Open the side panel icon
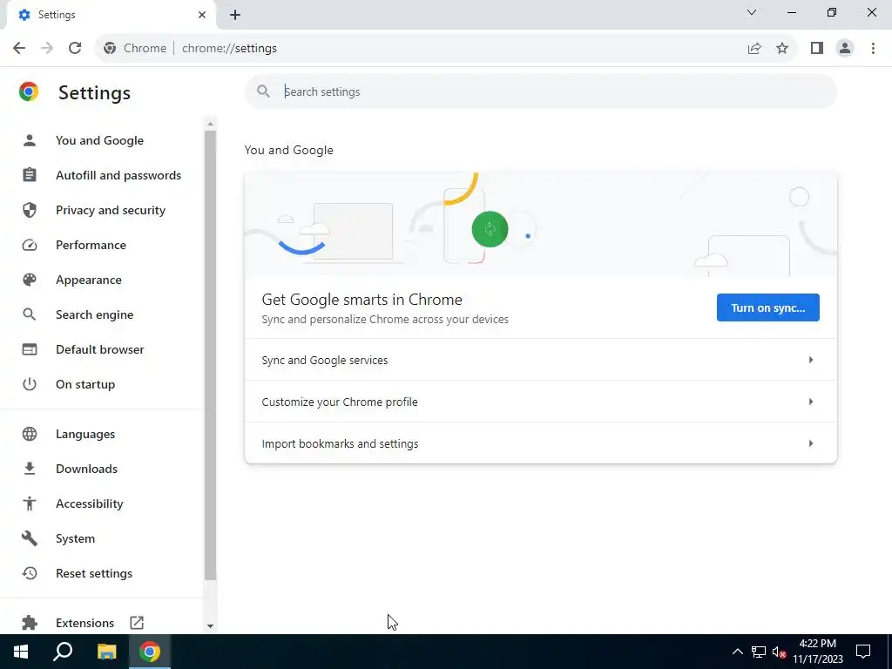 [817, 49]
